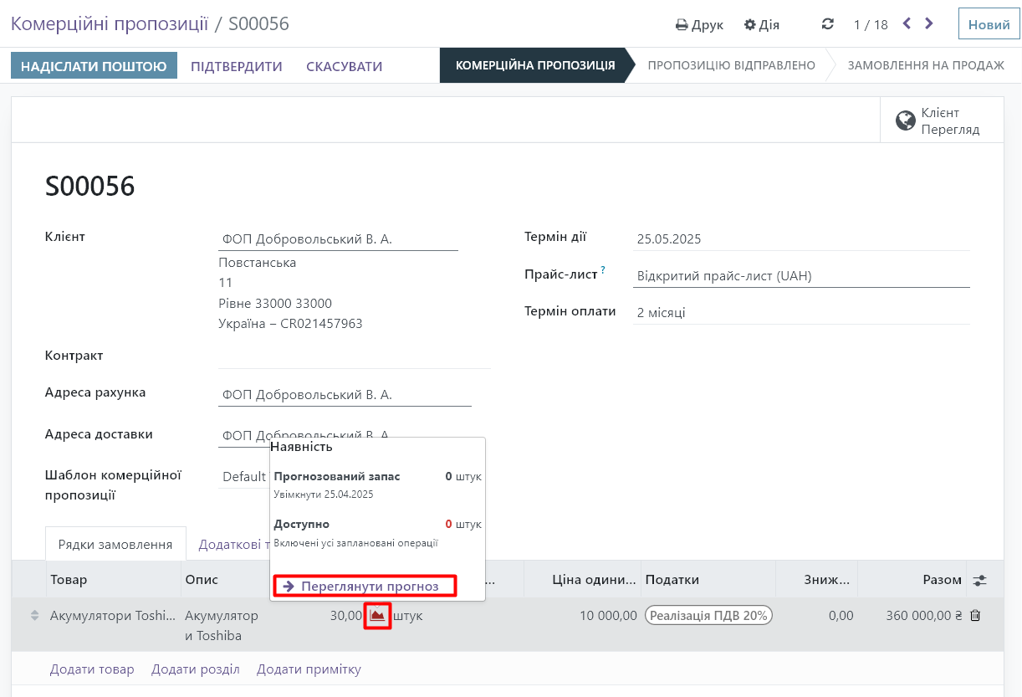This screenshot has height=697, width=1022.
Task: Click the refresh icon near record counter
Action: (828, 24)
